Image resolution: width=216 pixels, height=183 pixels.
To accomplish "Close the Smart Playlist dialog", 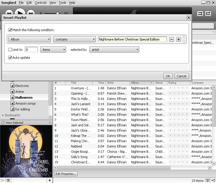I will click(x=189, y=18).
